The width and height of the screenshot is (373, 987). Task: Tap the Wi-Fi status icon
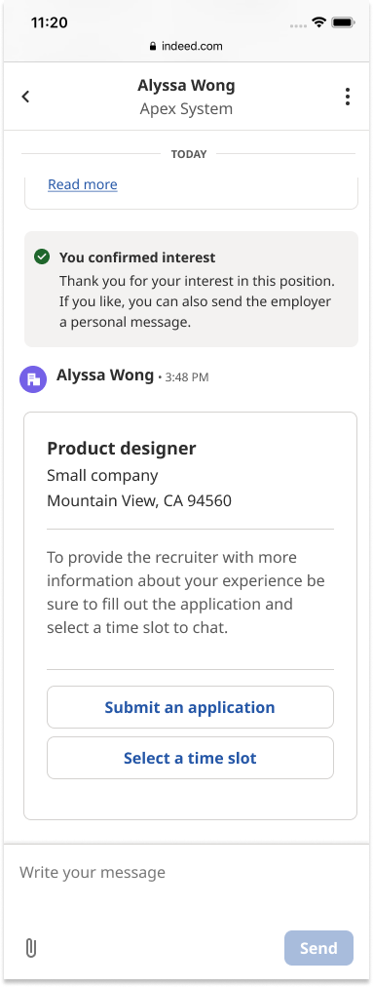(318, 22)
